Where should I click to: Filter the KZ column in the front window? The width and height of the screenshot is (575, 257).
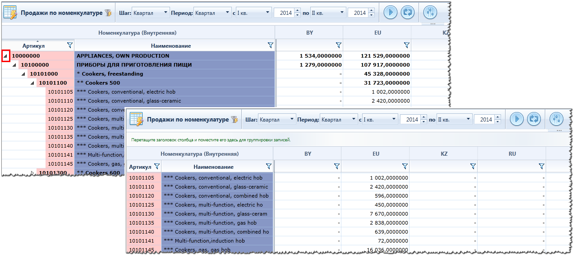pos(473,166)
